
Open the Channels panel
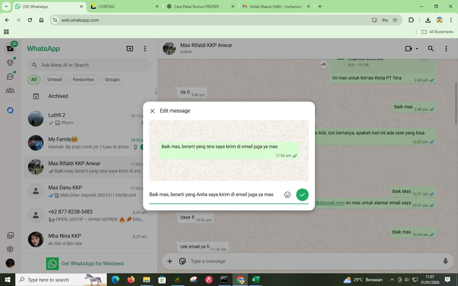[10, 76]
